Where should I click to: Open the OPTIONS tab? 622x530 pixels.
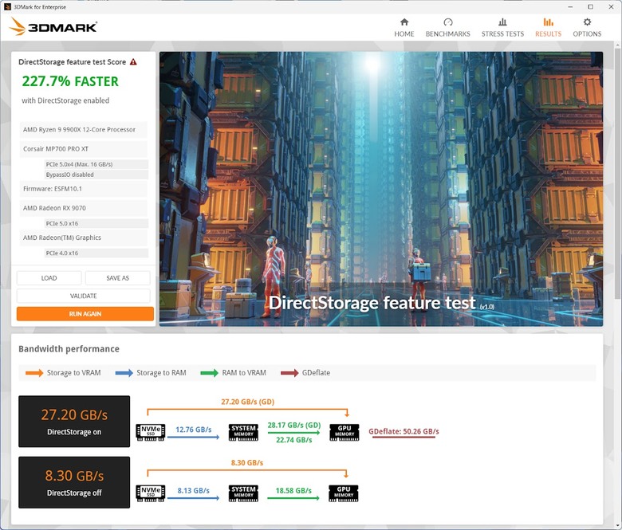587,28
